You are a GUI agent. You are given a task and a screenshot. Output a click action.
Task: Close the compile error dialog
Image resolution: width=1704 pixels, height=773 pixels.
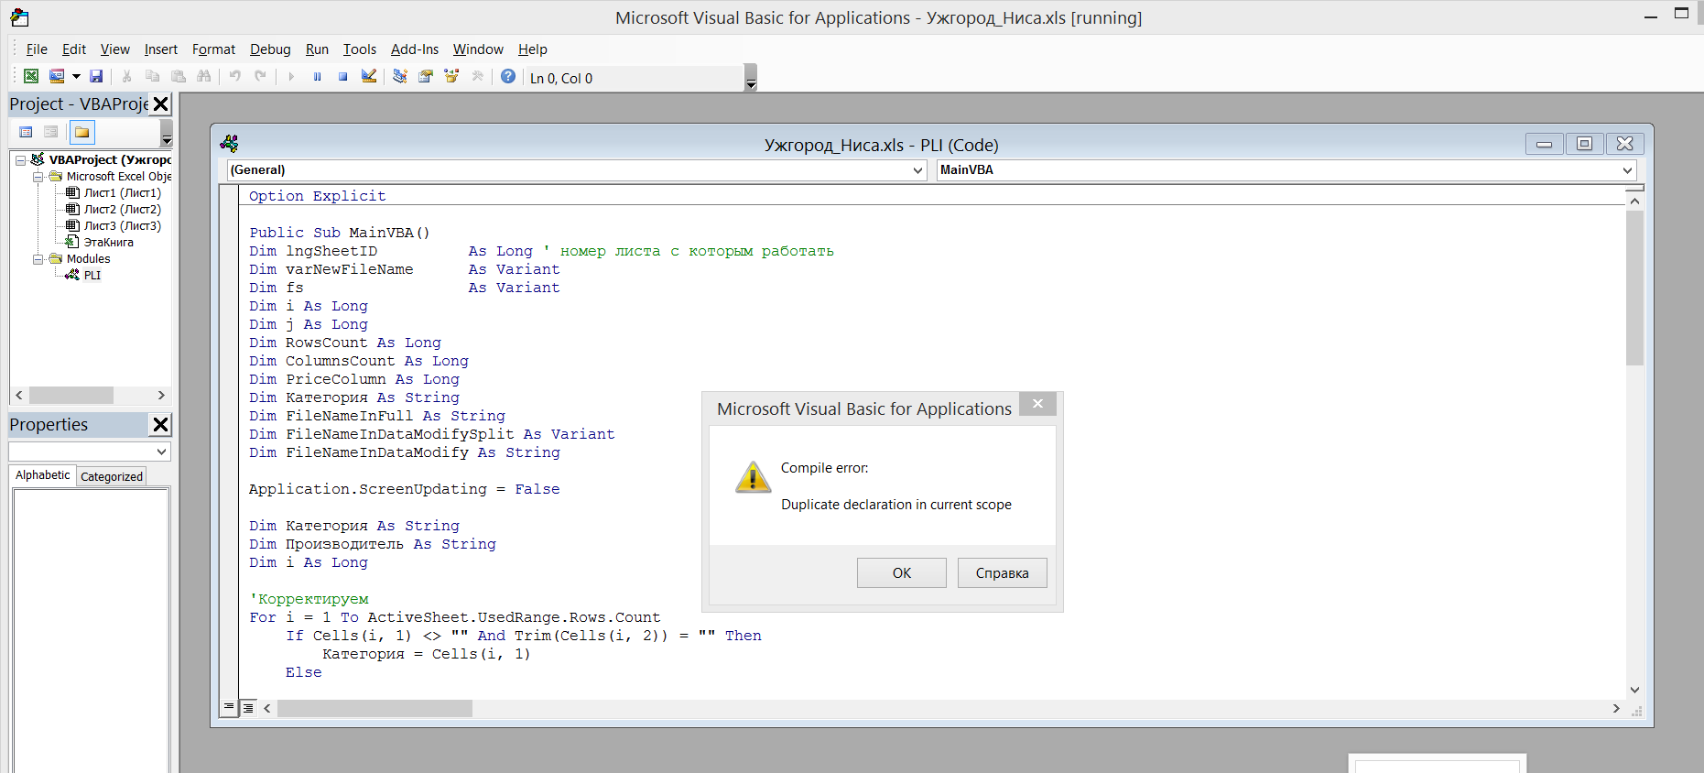click(x=1037, y=404)
